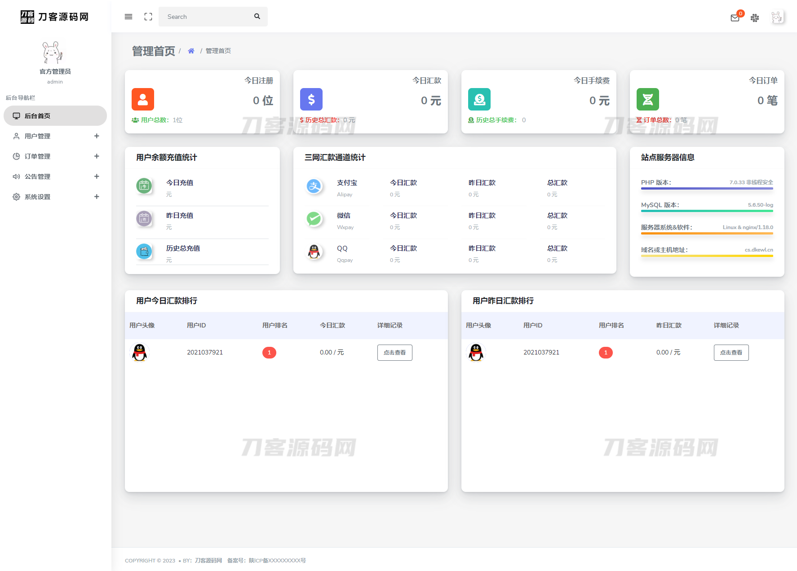Viewport: 797px width, 571px height.
Task: Click the green hourglass orders icon
Action: 648,99
